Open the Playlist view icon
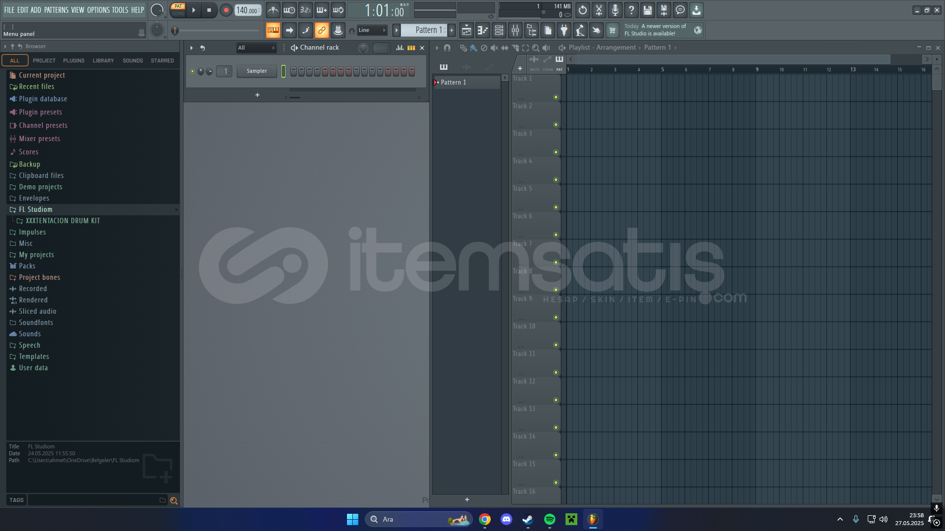Screen dimensions: 945x531 (467, 30)
